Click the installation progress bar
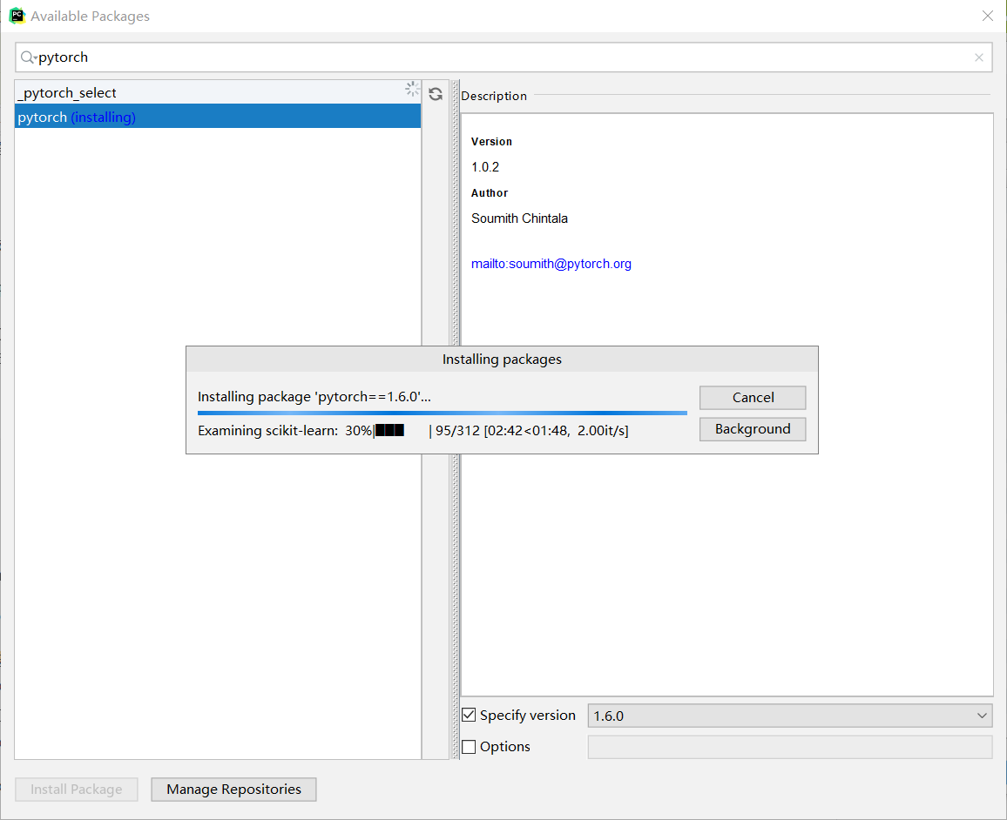Screen dimensions: 1007x820 pos(442,412)
